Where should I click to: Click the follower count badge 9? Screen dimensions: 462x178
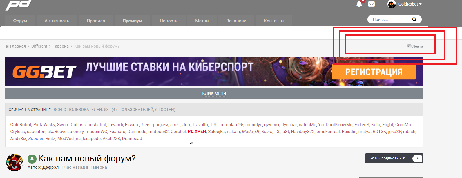417,158
